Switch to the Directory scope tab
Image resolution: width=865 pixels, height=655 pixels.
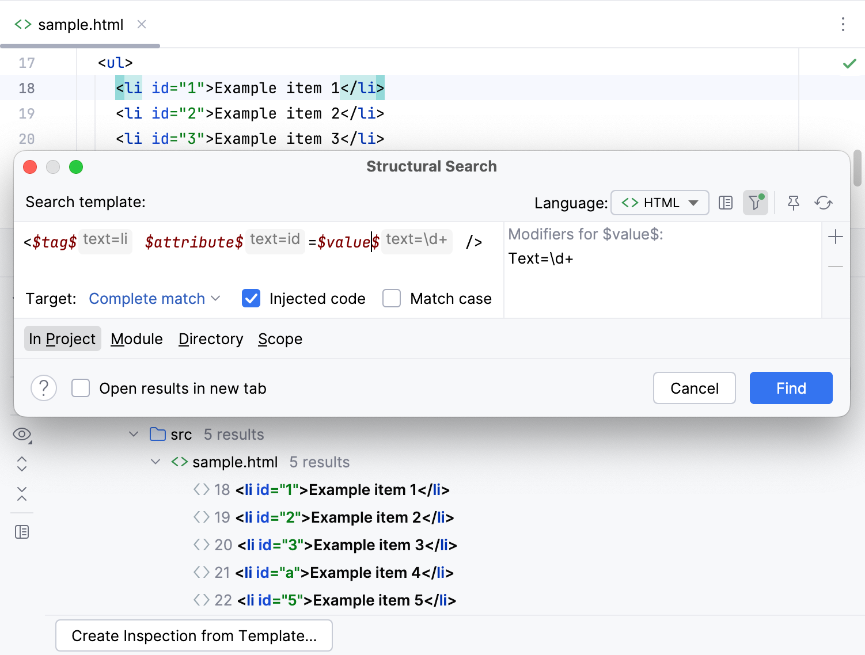point(211,338)
